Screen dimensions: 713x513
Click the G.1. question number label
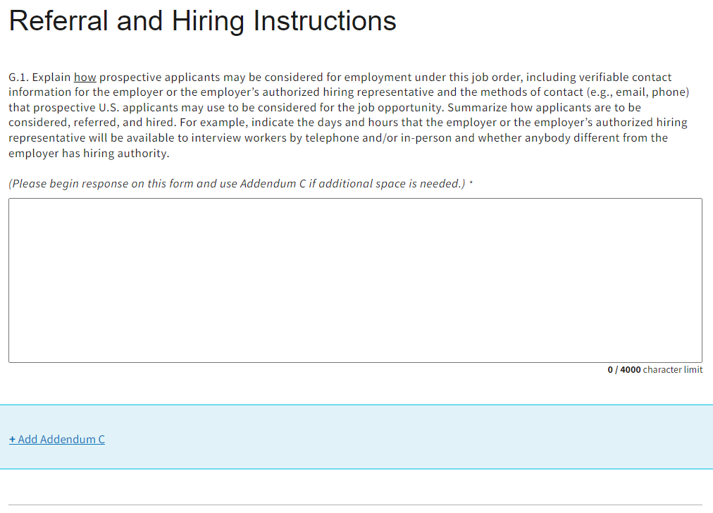click(19, 78)
